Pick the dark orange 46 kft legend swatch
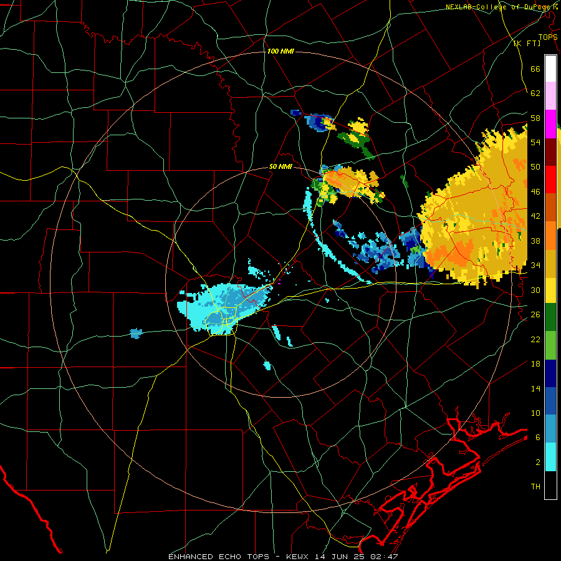The height and width of the screenshot is (561, 561). (x=550, y=207)
